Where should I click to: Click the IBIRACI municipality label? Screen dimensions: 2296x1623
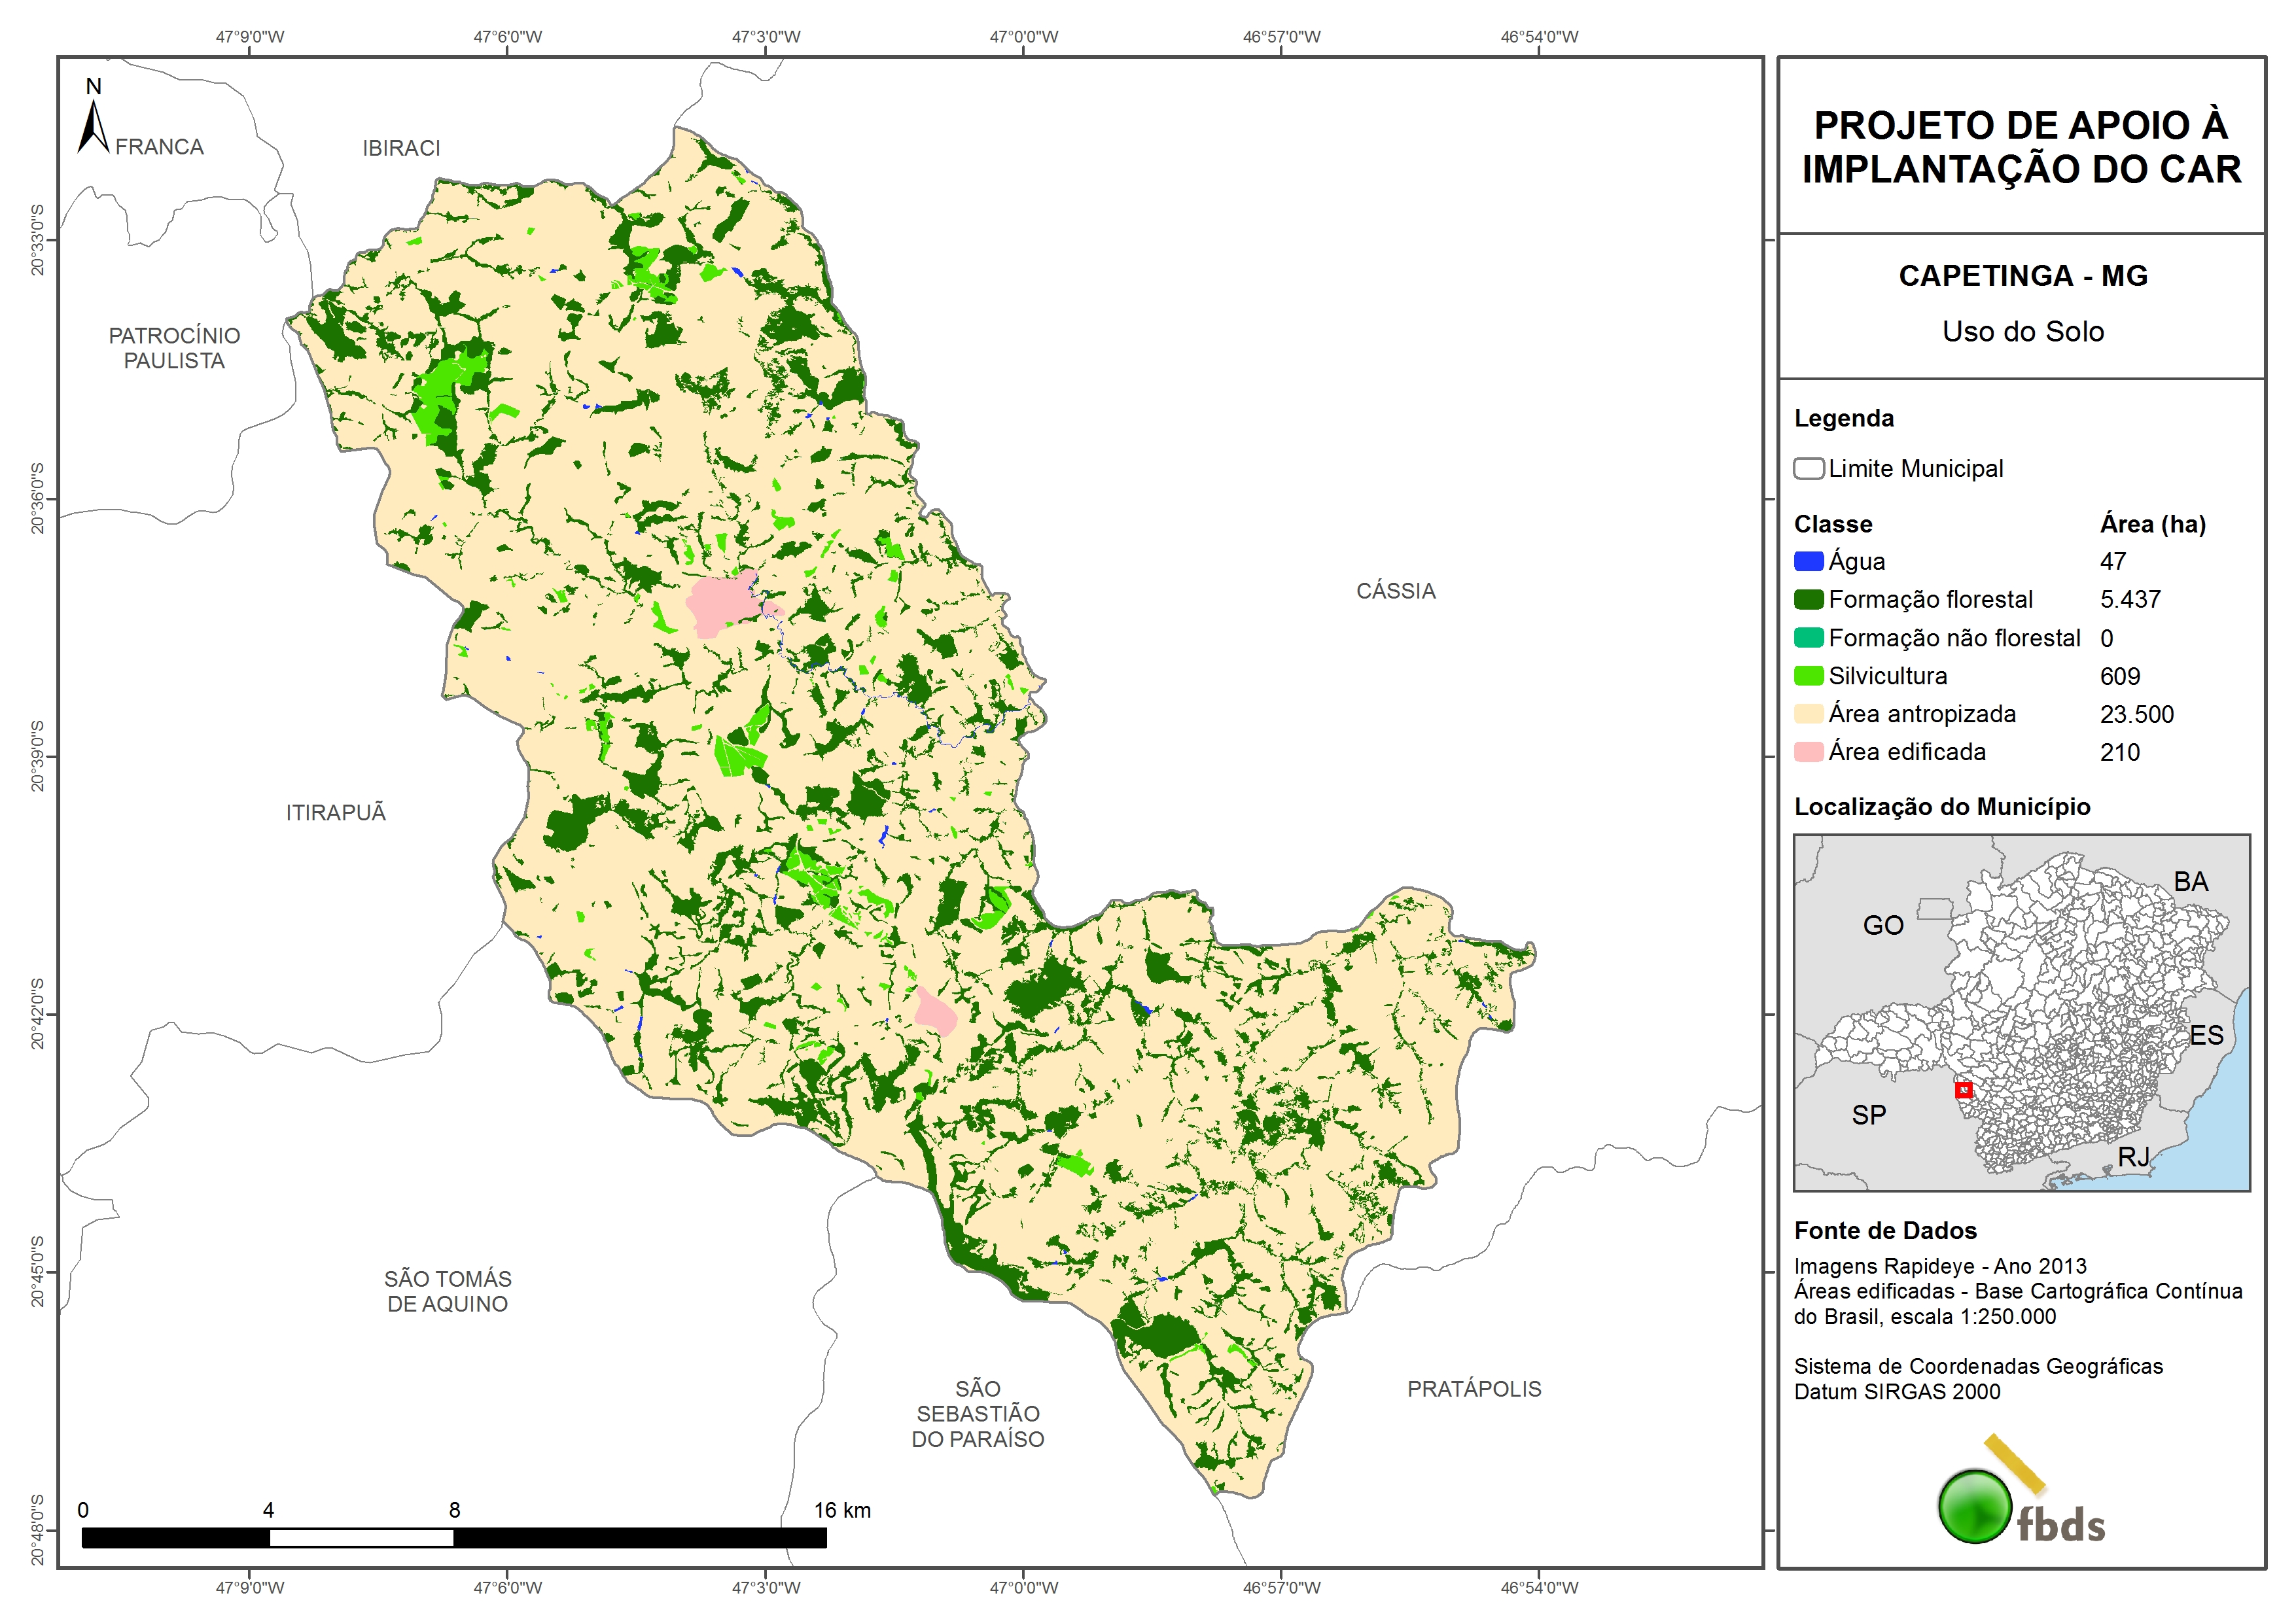(x=401, y=148)
